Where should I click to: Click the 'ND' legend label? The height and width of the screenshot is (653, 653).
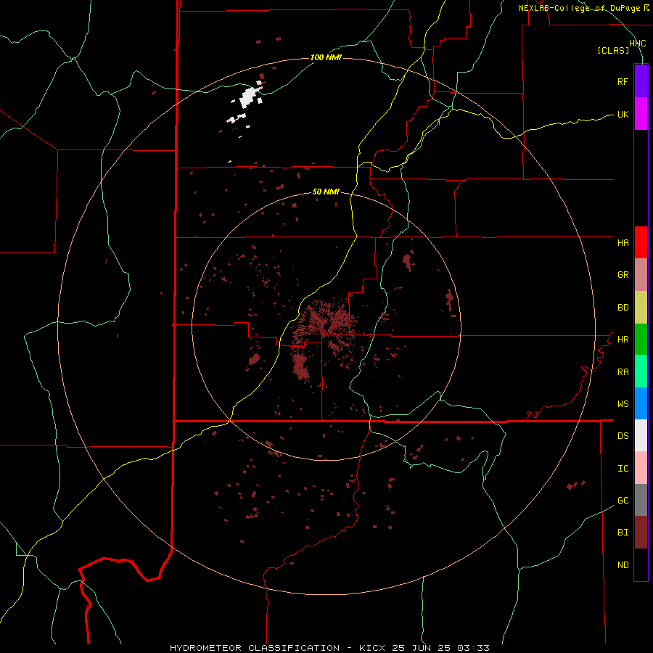623,565
